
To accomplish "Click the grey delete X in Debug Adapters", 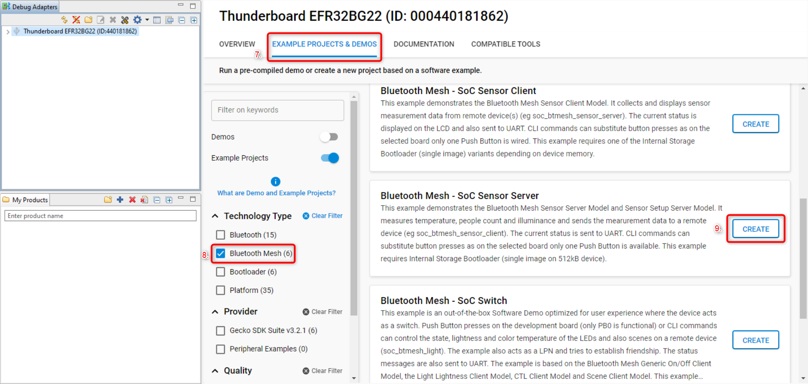I will tap(113, 20).
